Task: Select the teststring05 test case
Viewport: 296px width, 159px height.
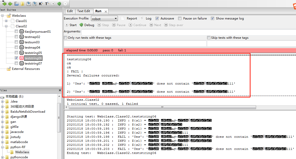Action: tap(33, 53)
